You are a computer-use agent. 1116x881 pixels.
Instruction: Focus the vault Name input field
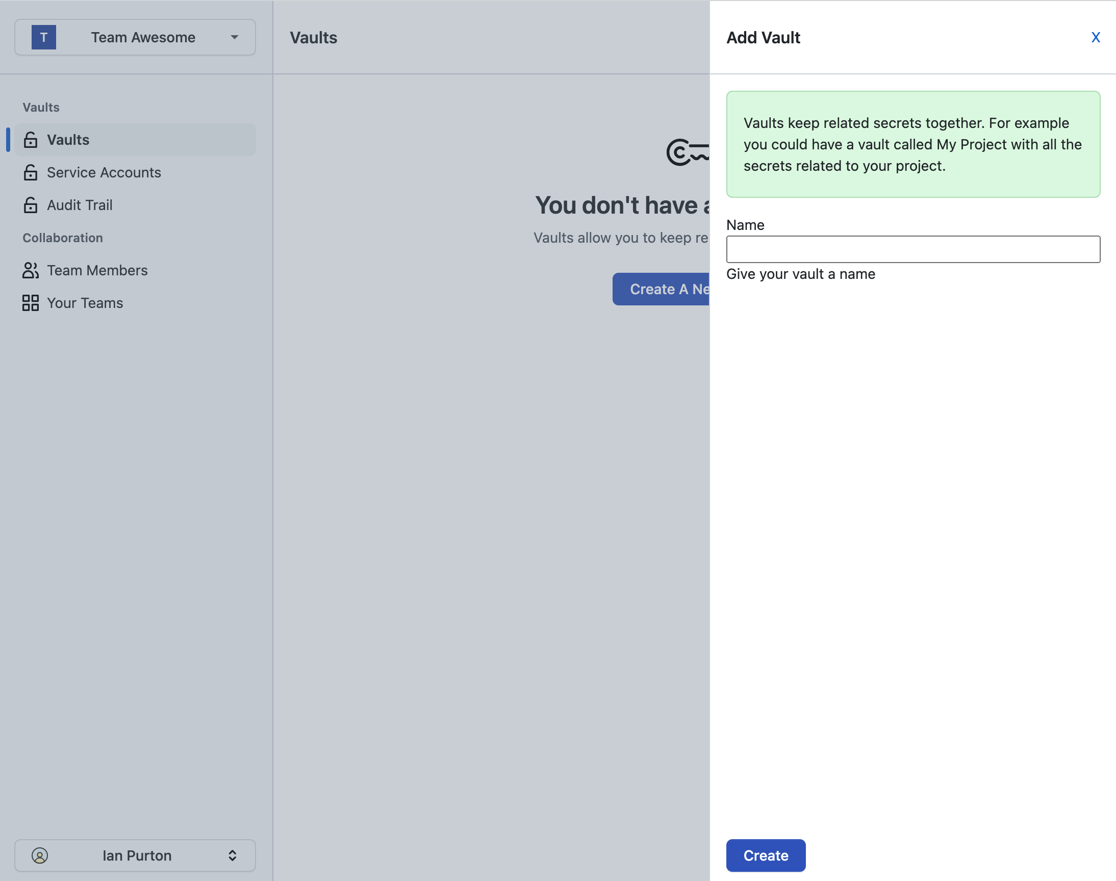pyautogui.click(x=912, y=249)
